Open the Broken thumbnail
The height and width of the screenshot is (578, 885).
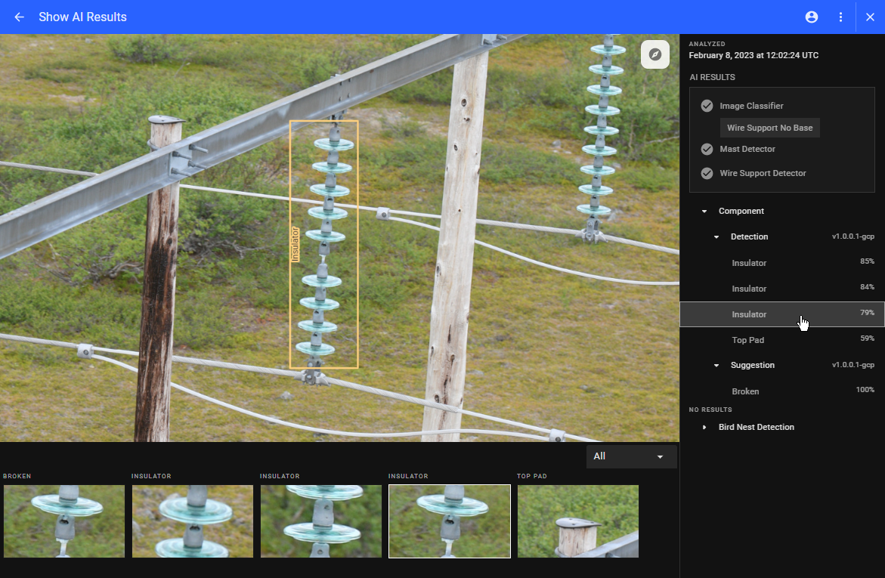tap(64, 521)
